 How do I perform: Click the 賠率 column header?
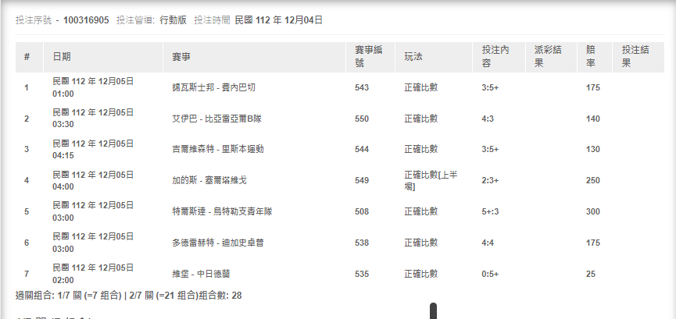[x=593, y=57]
